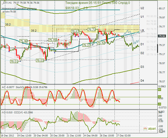Click the 79.49 price label
Image resolution: width=168 pixels, height=138 pixels.
[52, 40]
